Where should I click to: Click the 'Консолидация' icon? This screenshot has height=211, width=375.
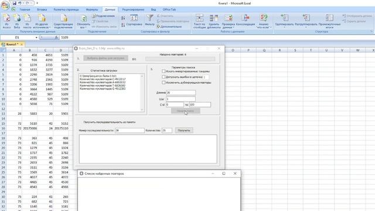point(246,20)
